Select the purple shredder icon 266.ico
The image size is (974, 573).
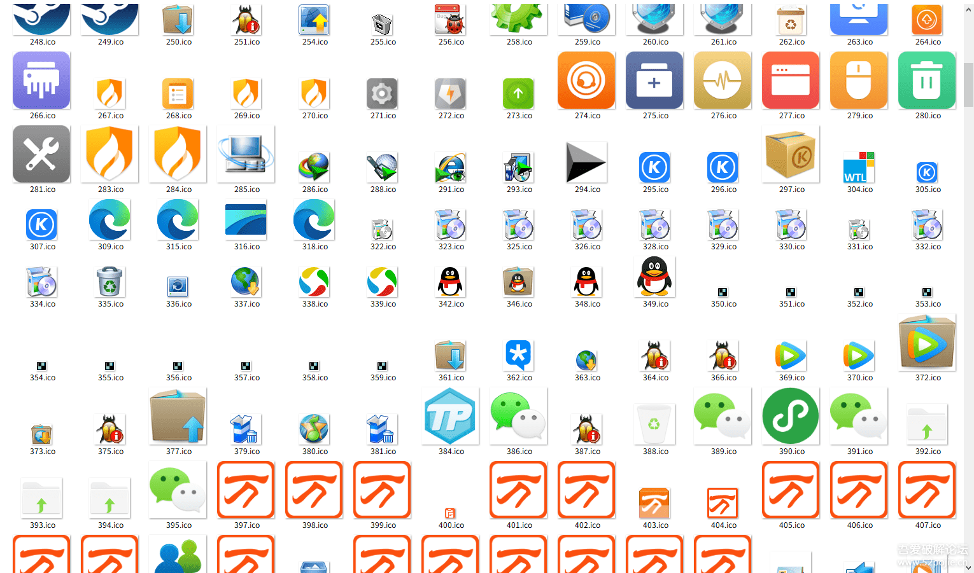click(x=41, y=81)
